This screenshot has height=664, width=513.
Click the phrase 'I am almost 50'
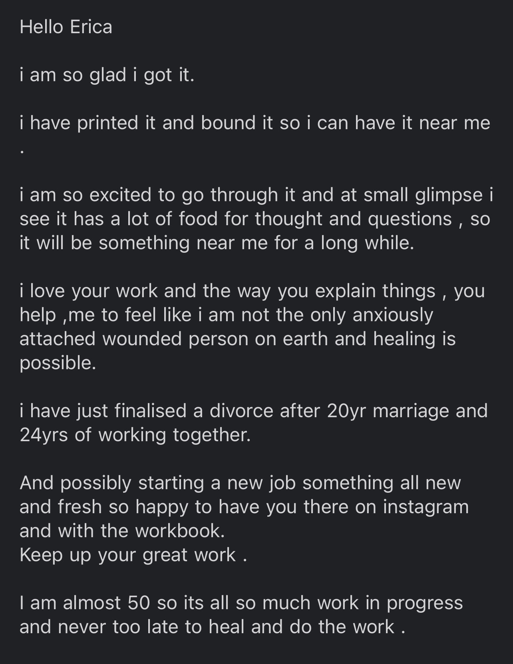pos(85,603)
